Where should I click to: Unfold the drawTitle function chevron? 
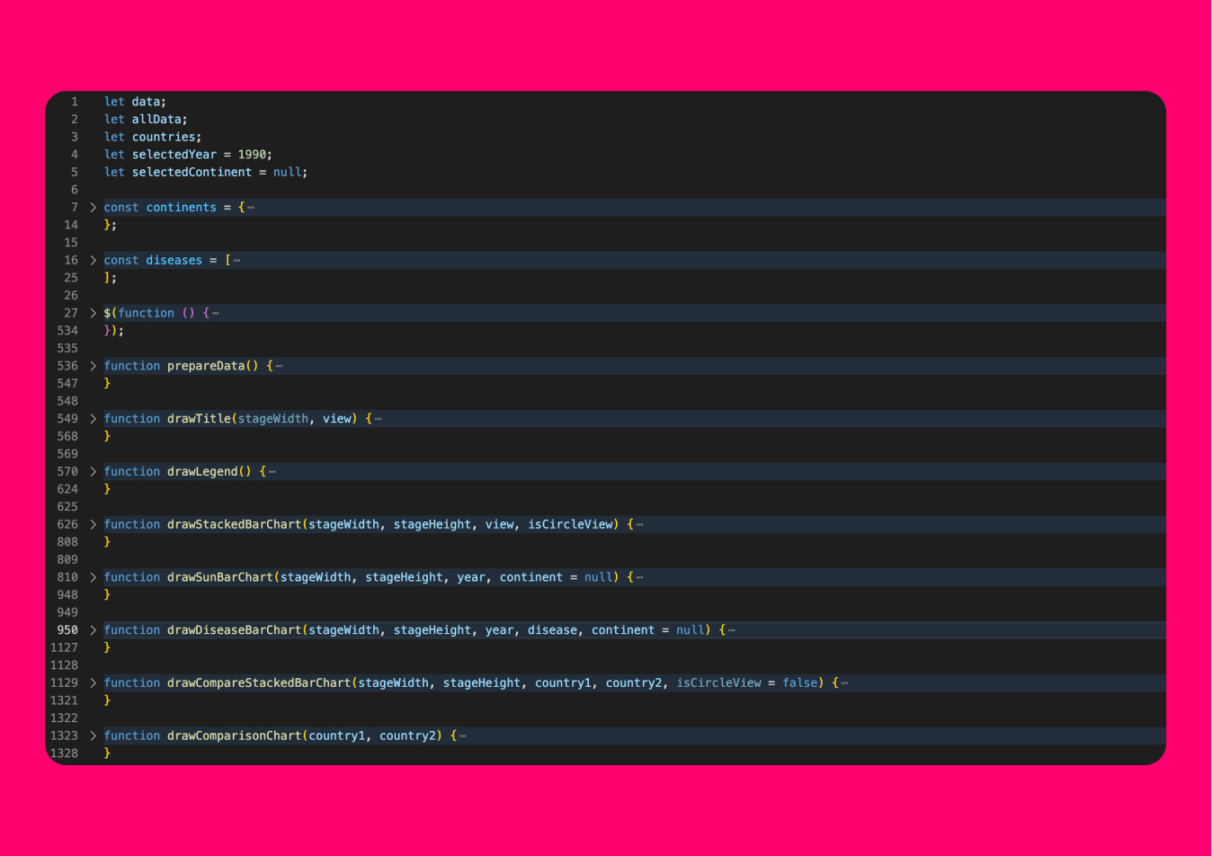[93, 419]
